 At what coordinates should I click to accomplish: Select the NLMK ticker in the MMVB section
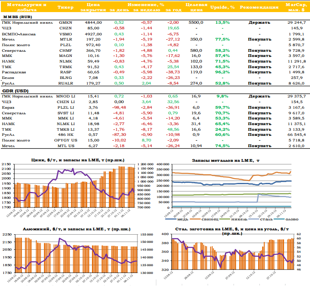[x=66, y=61]
